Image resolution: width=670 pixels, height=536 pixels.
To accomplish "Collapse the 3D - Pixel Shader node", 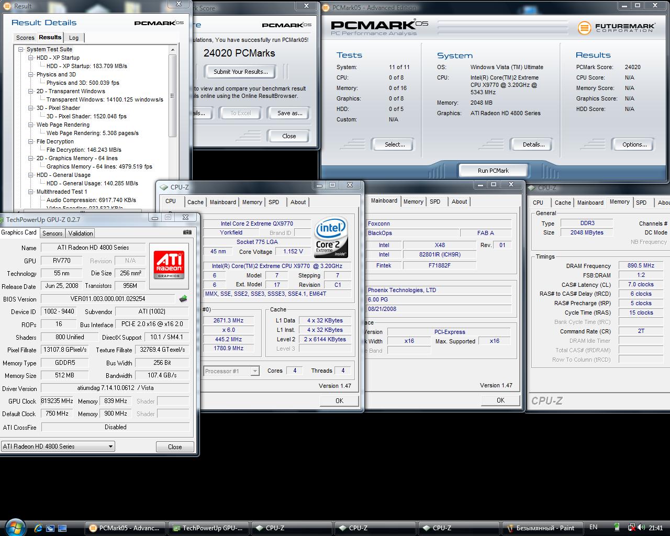I will point(31,108).
